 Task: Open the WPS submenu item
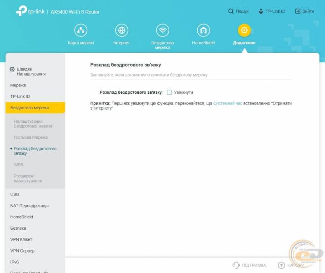click(19, 165)
